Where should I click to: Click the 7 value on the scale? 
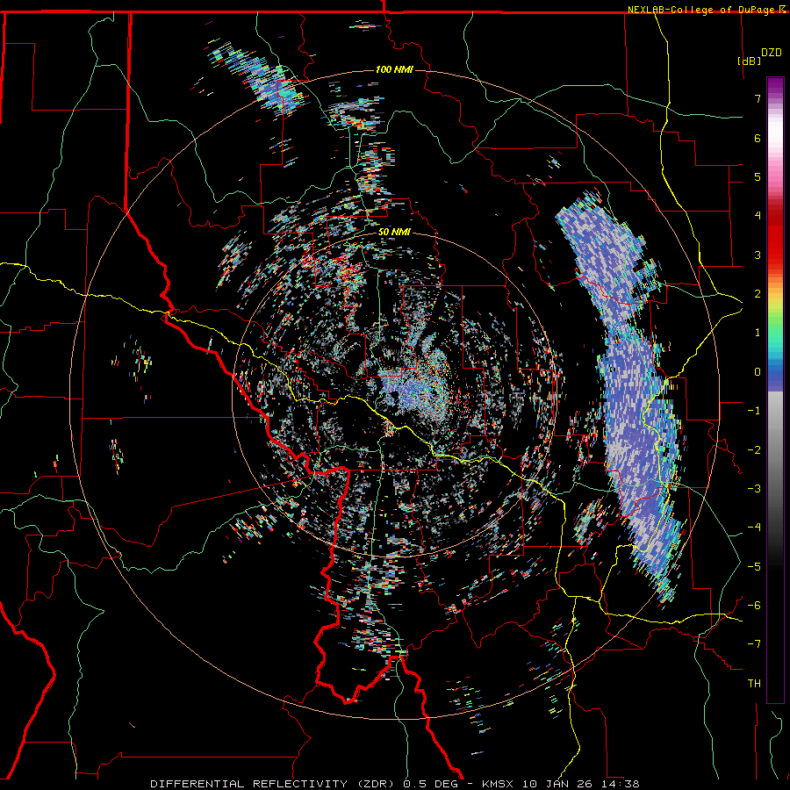758,98
